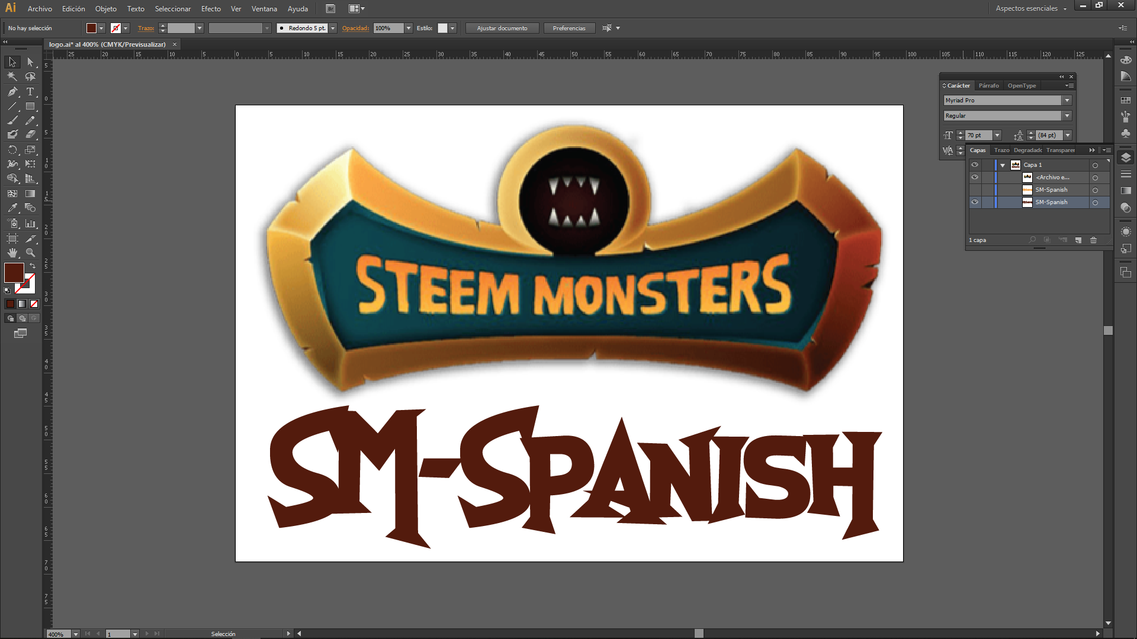Swap fill and stroke colors

[x=33, y=266]
